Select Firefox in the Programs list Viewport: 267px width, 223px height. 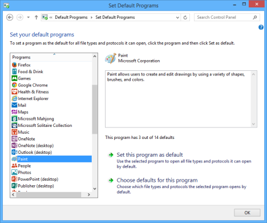(24, 65)
